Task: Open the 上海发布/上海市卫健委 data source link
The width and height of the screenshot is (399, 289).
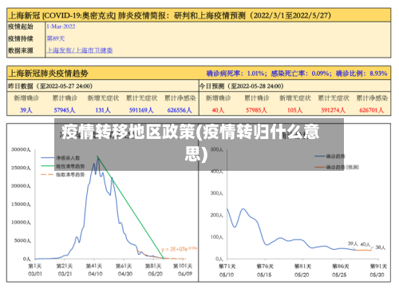Action: pyautogui.click(x=80, y=50)
